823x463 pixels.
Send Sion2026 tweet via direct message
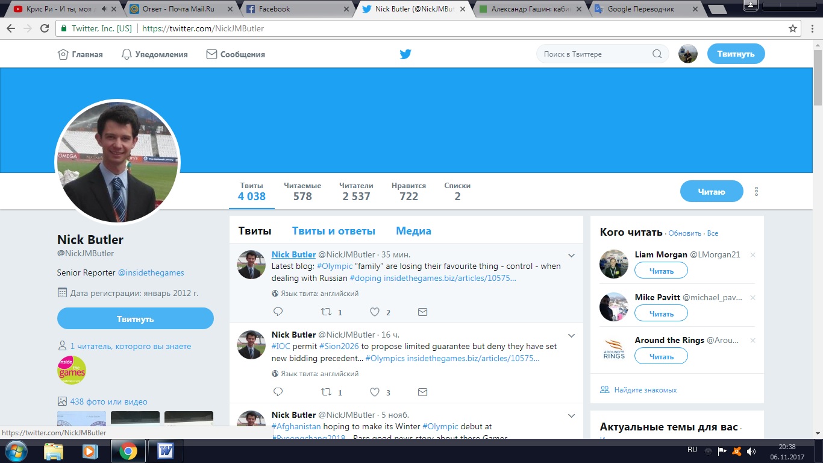pyautogui.click(x=422, y=392)
